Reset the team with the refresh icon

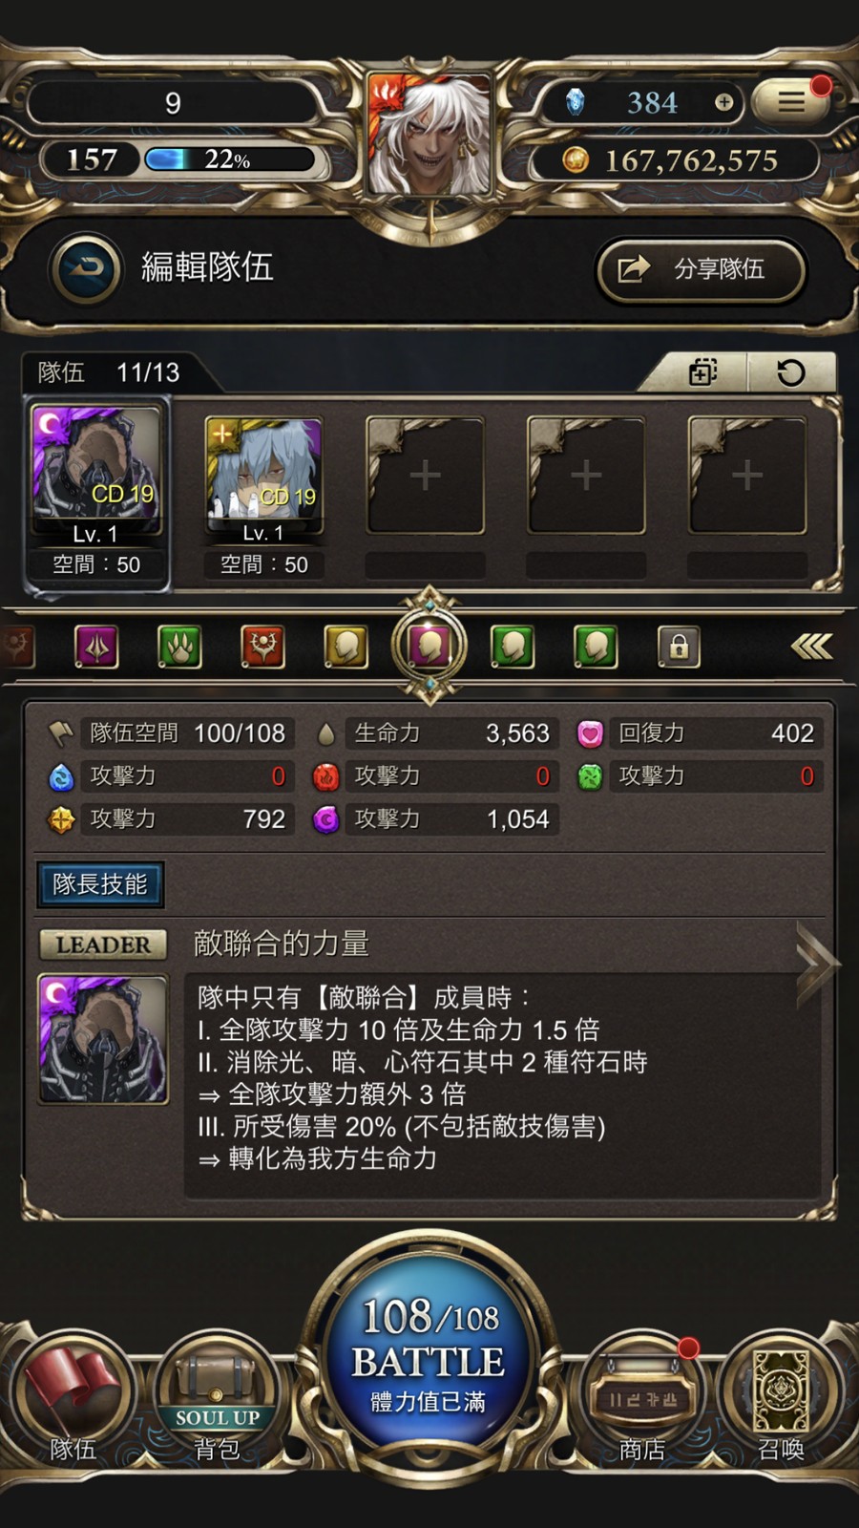pyautogui.click(x=791, y=371)
